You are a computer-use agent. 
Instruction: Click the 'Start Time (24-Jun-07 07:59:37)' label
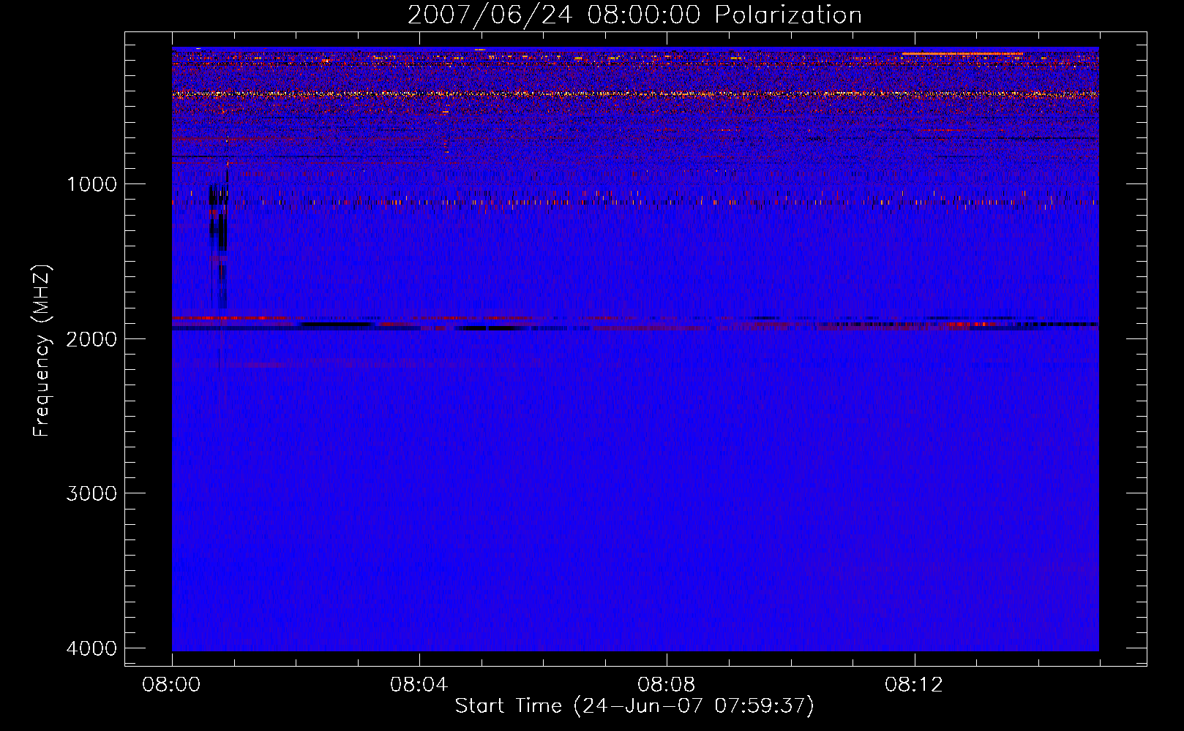(x=634, y=706)
